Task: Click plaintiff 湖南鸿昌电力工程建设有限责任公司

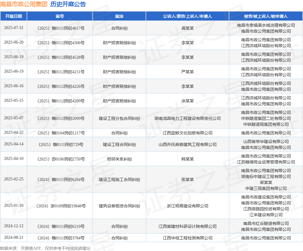Action: pos(187,118)
